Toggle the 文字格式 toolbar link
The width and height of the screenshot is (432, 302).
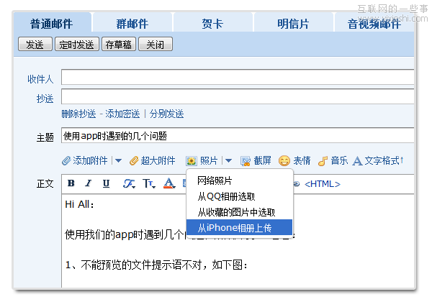click(x=384, y=160)
